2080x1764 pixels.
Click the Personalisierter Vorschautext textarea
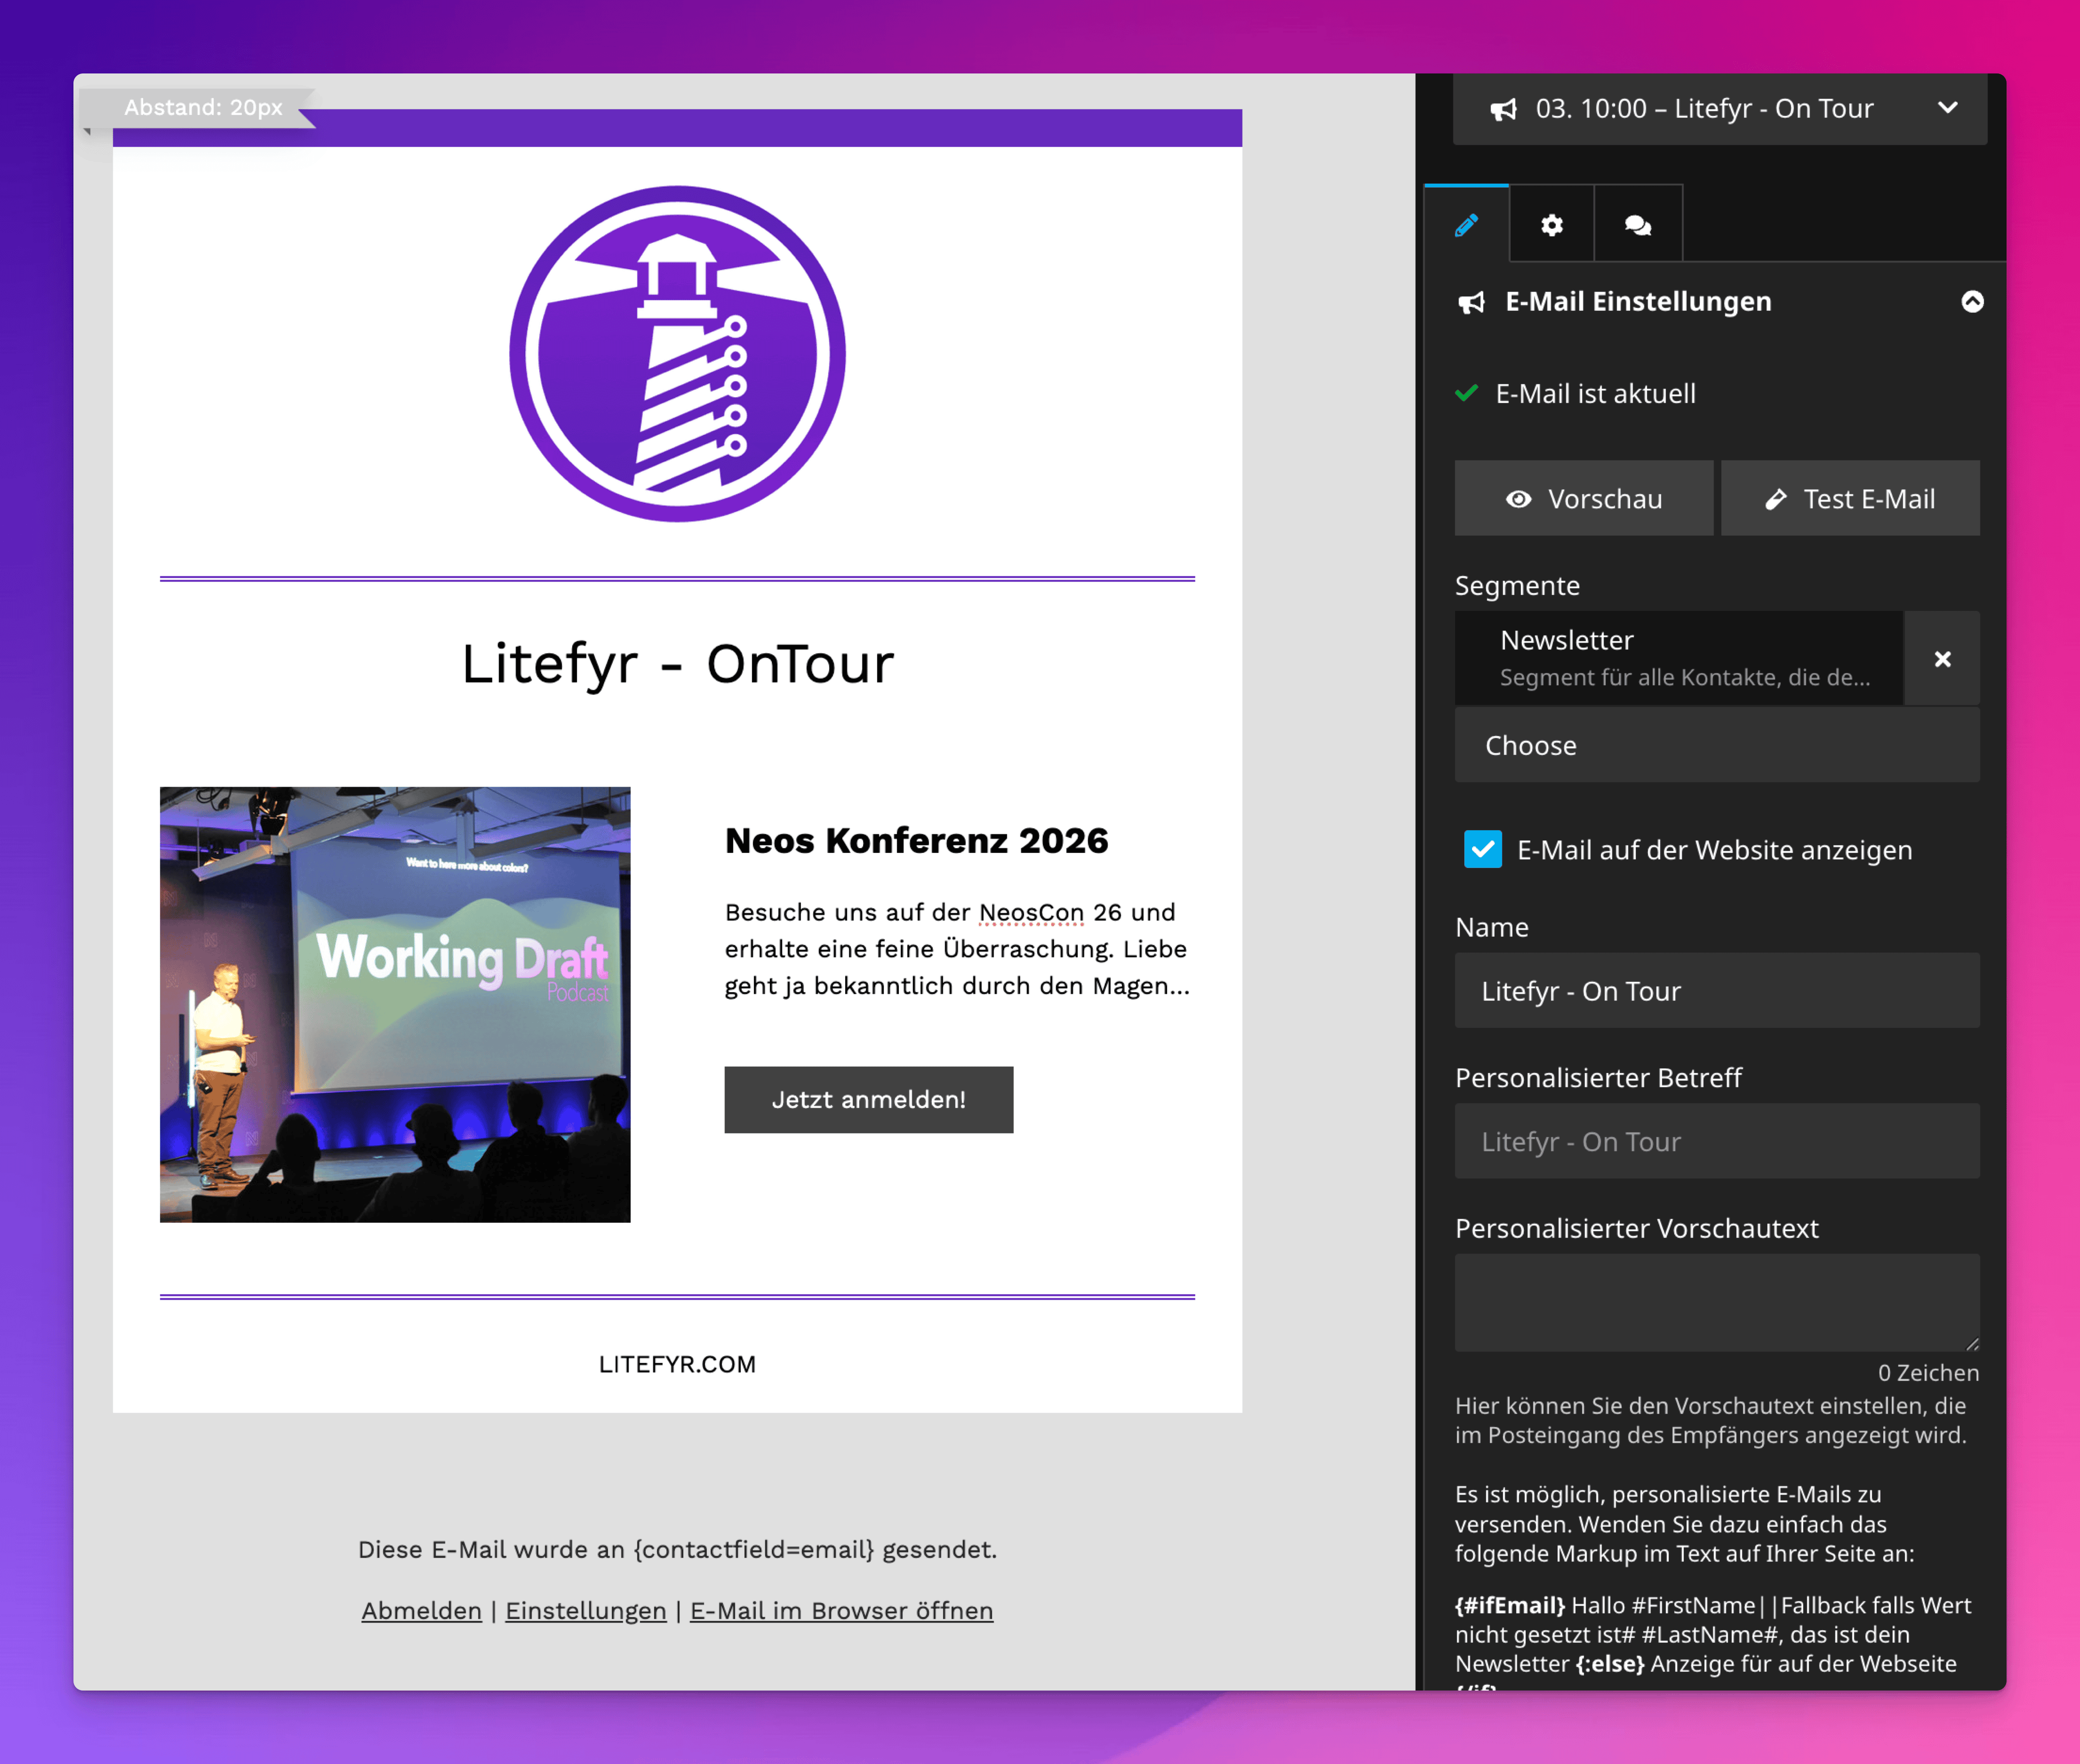click(1716, 1301)
